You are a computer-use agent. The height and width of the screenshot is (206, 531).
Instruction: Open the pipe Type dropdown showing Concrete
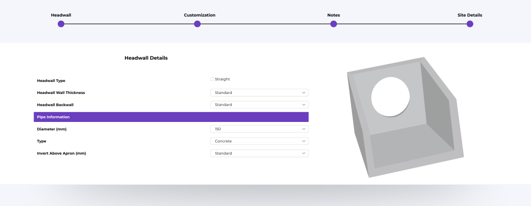(x=259, y=141)
